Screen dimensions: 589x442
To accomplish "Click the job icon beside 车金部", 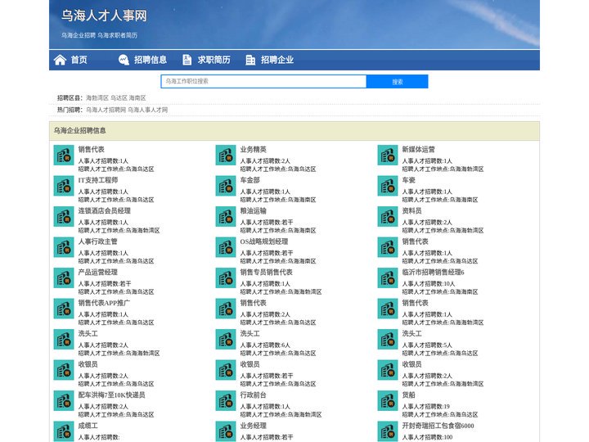I will (x=226, y=186).
